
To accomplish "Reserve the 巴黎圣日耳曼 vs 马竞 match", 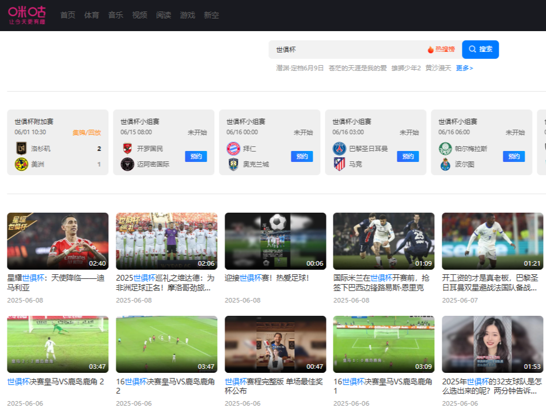I will coord(408,156).
